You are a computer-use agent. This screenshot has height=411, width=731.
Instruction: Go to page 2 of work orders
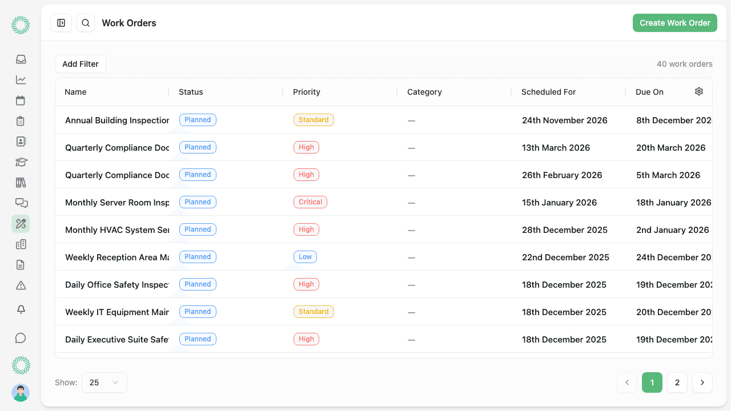coord(677,382)
